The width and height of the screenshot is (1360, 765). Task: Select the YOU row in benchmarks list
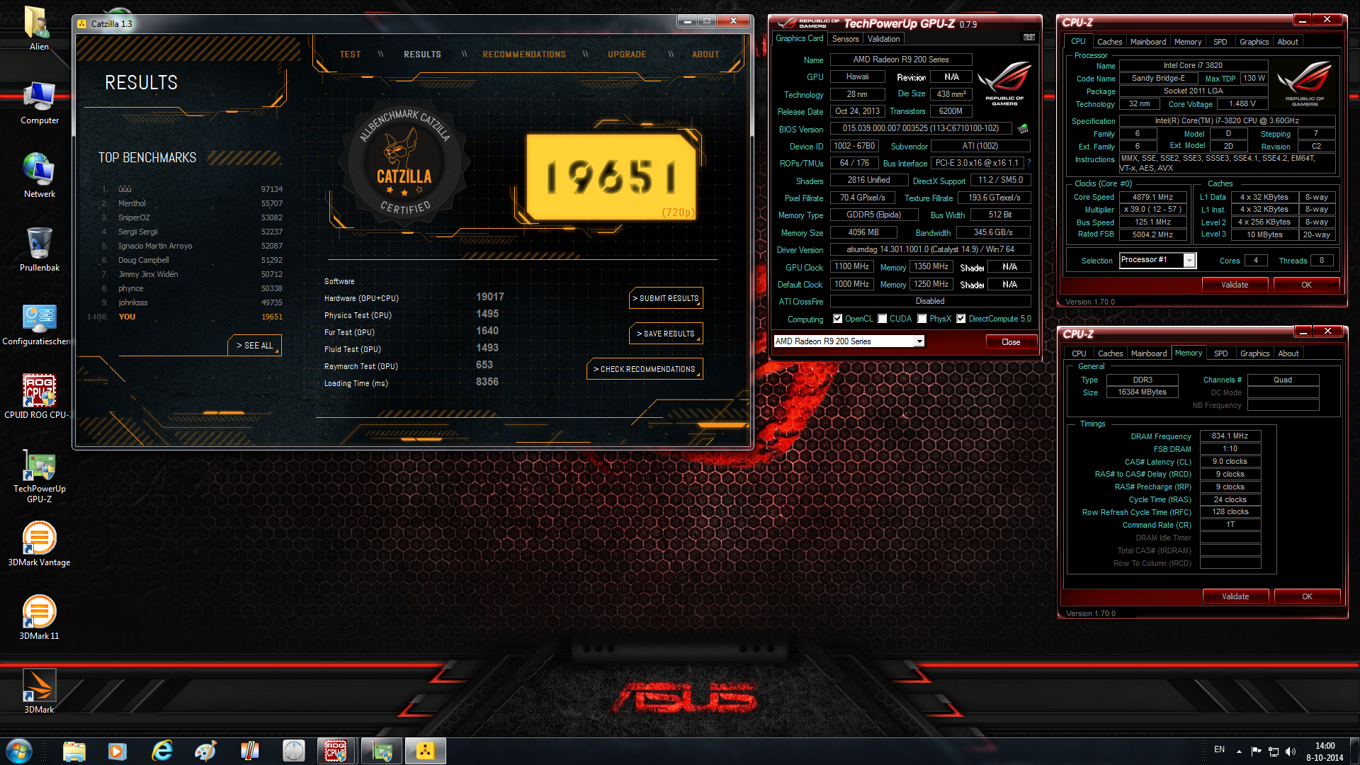click(x=186, y=317)
